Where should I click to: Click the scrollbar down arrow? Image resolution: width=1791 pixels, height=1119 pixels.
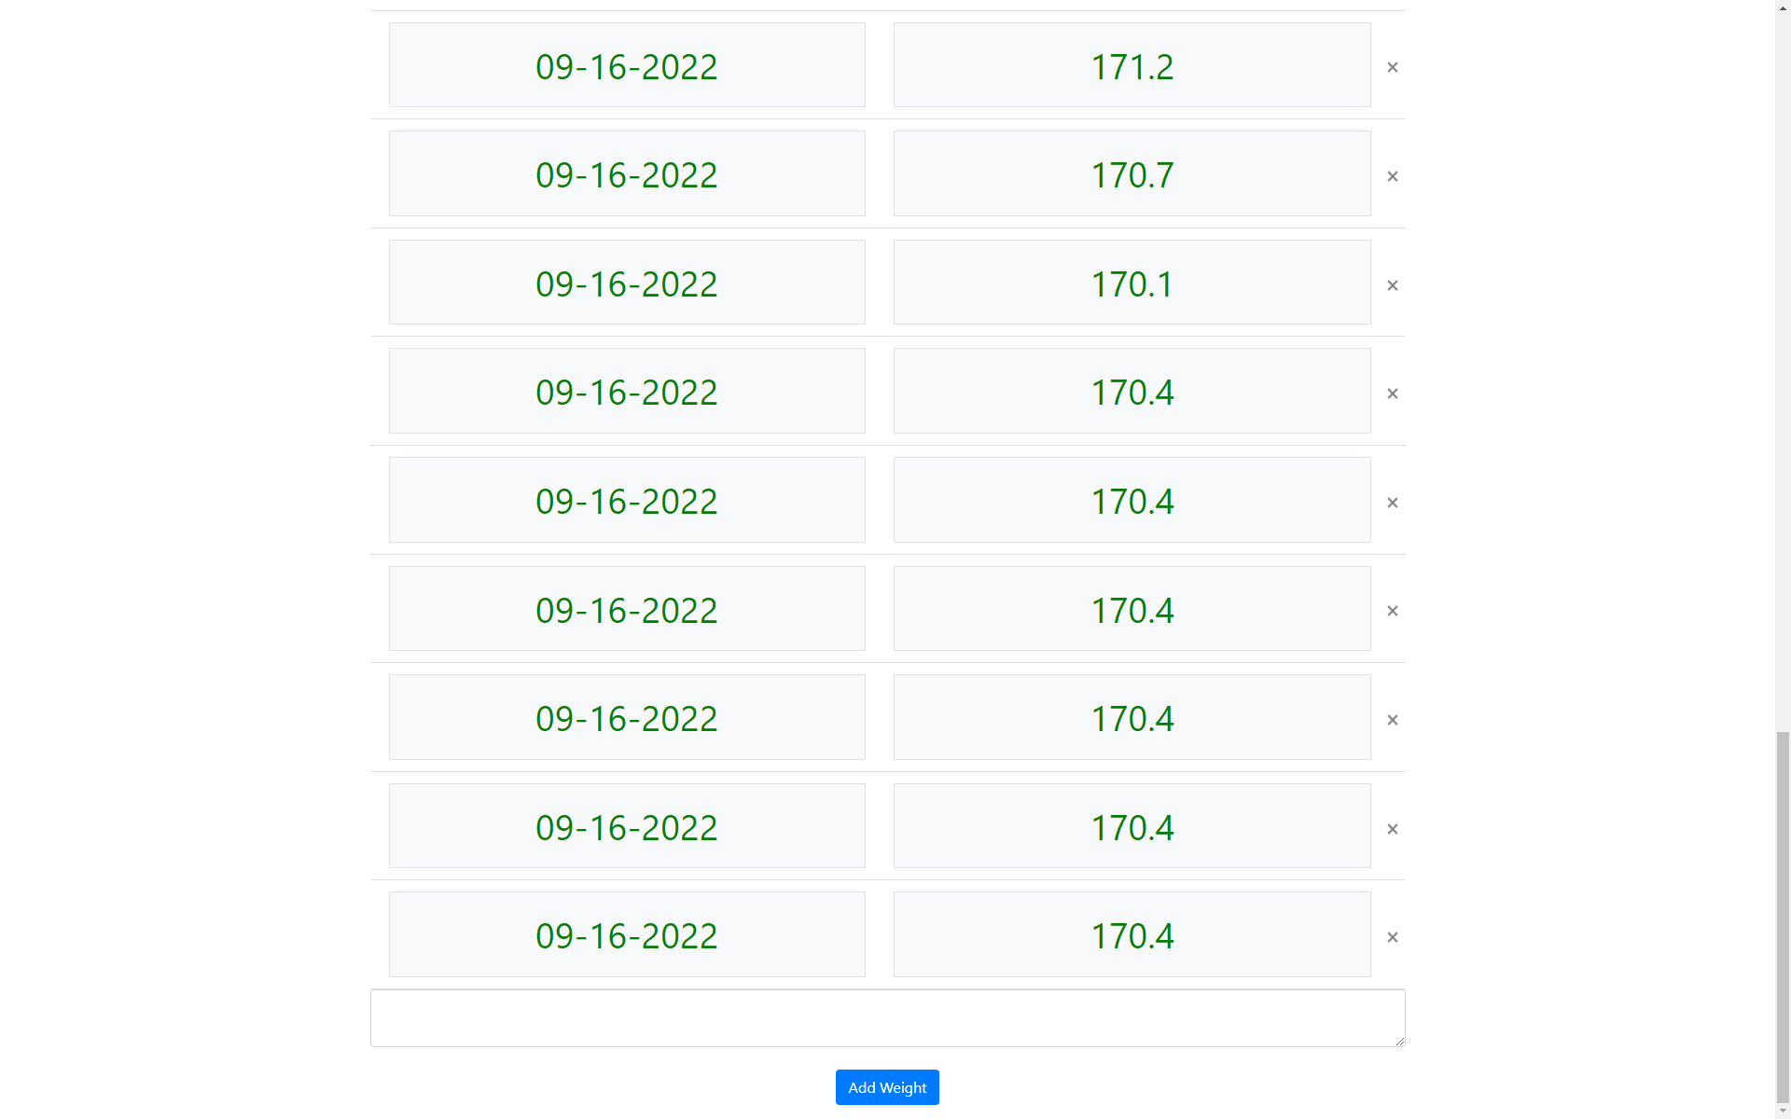point(1783,1111)
